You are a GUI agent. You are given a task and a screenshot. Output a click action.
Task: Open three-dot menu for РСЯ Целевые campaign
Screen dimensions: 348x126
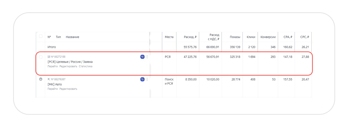pyautogui.click(x=147, y=57)
